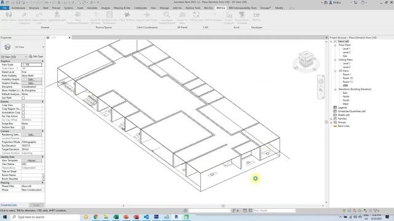Open the Annotate ribbon tab
The width and height of the screenshot is (394, 221).
tap(92, 8)
